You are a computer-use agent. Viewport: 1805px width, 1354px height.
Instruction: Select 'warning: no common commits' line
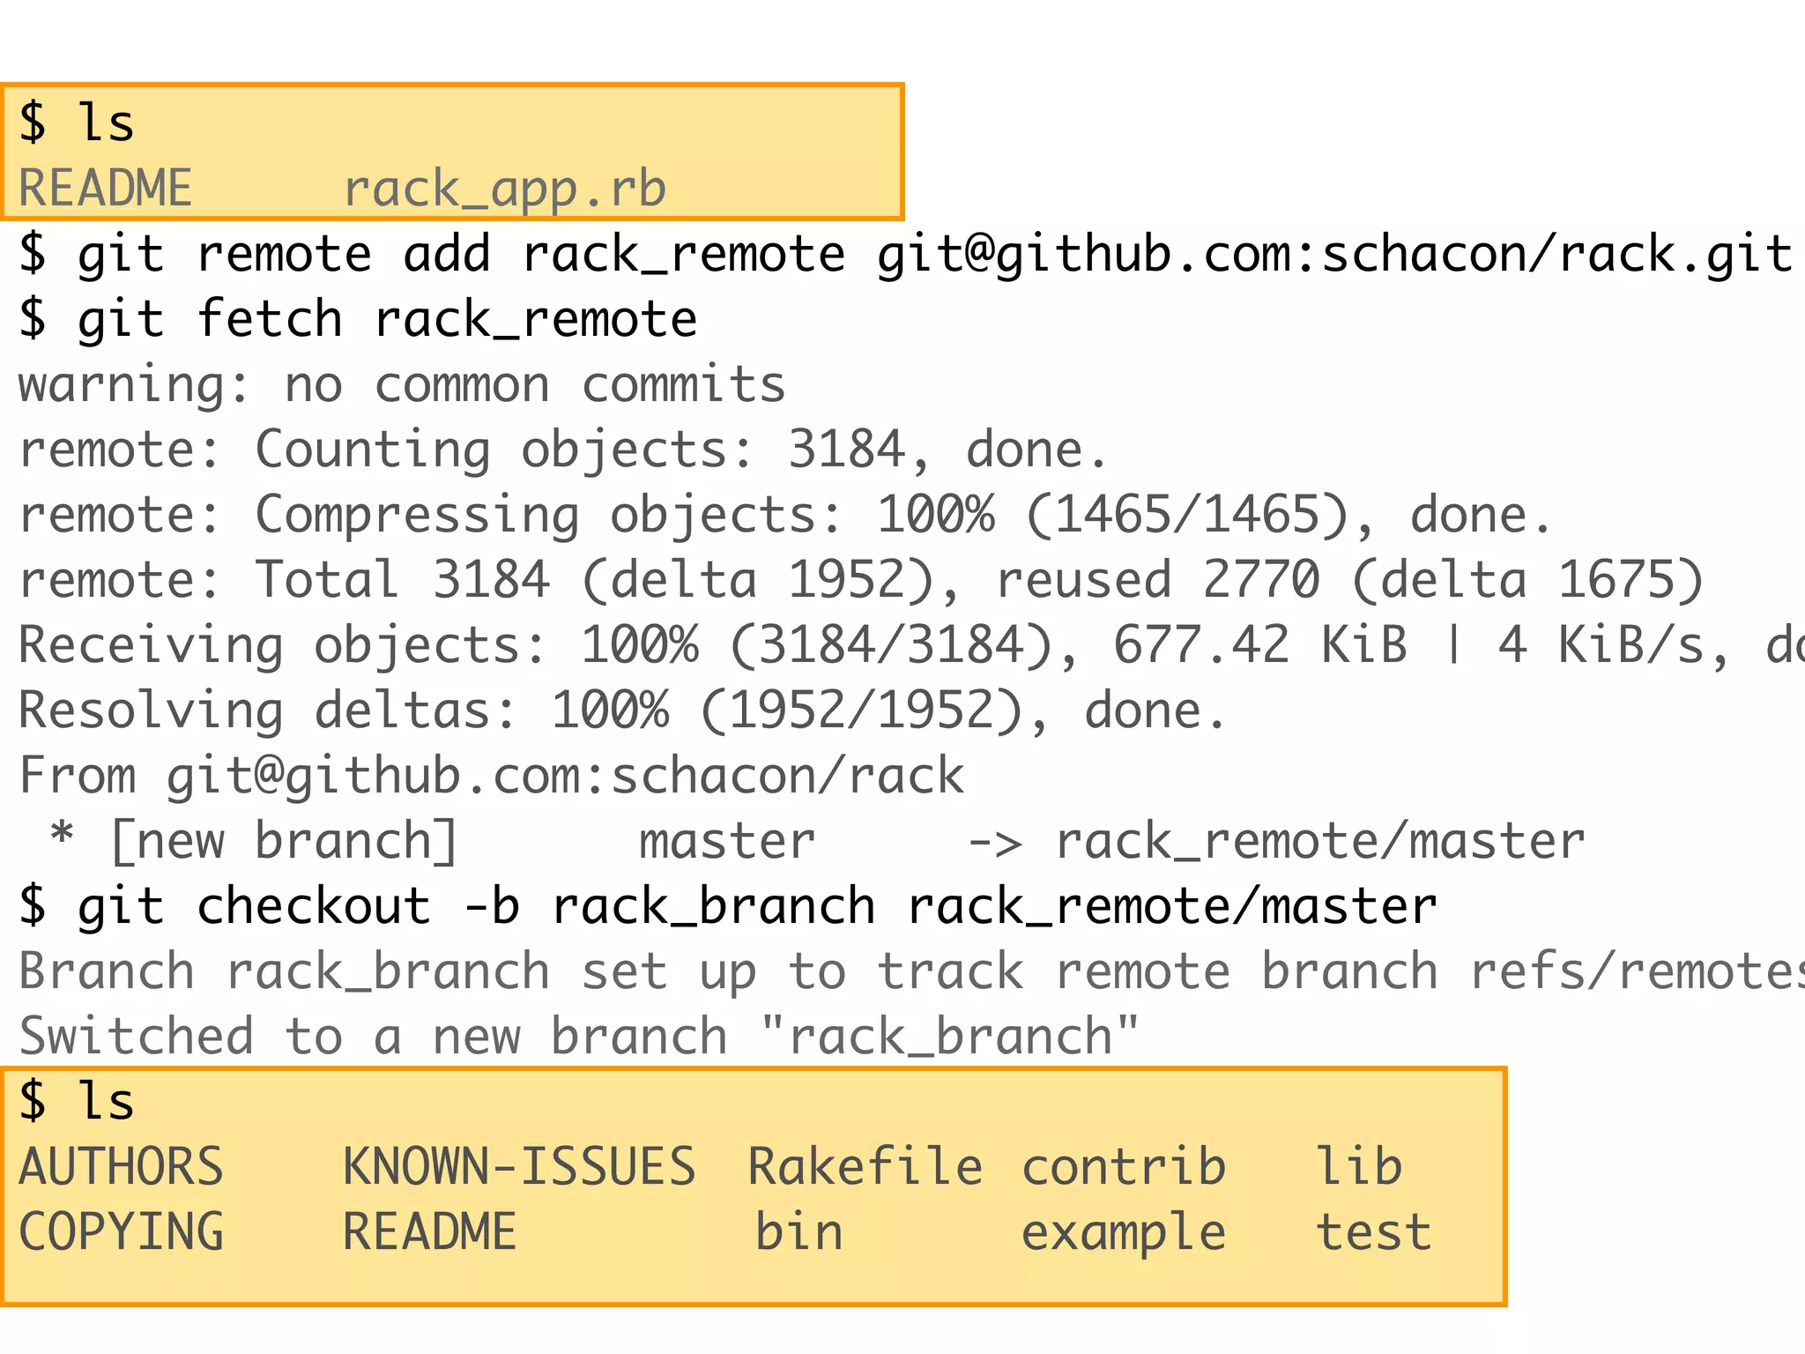tap(402, 385)
